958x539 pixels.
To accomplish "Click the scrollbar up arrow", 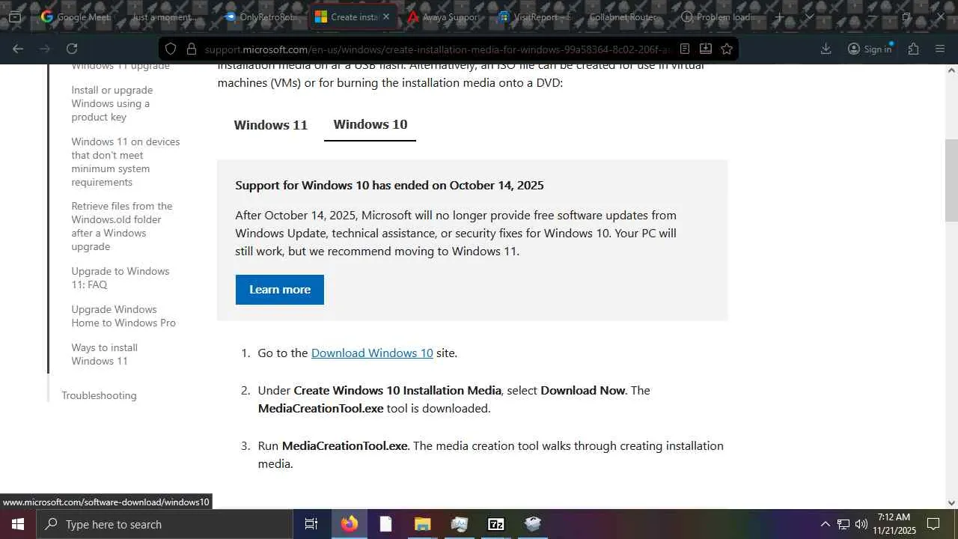I will pyautogui.click(x=951, y=70).
